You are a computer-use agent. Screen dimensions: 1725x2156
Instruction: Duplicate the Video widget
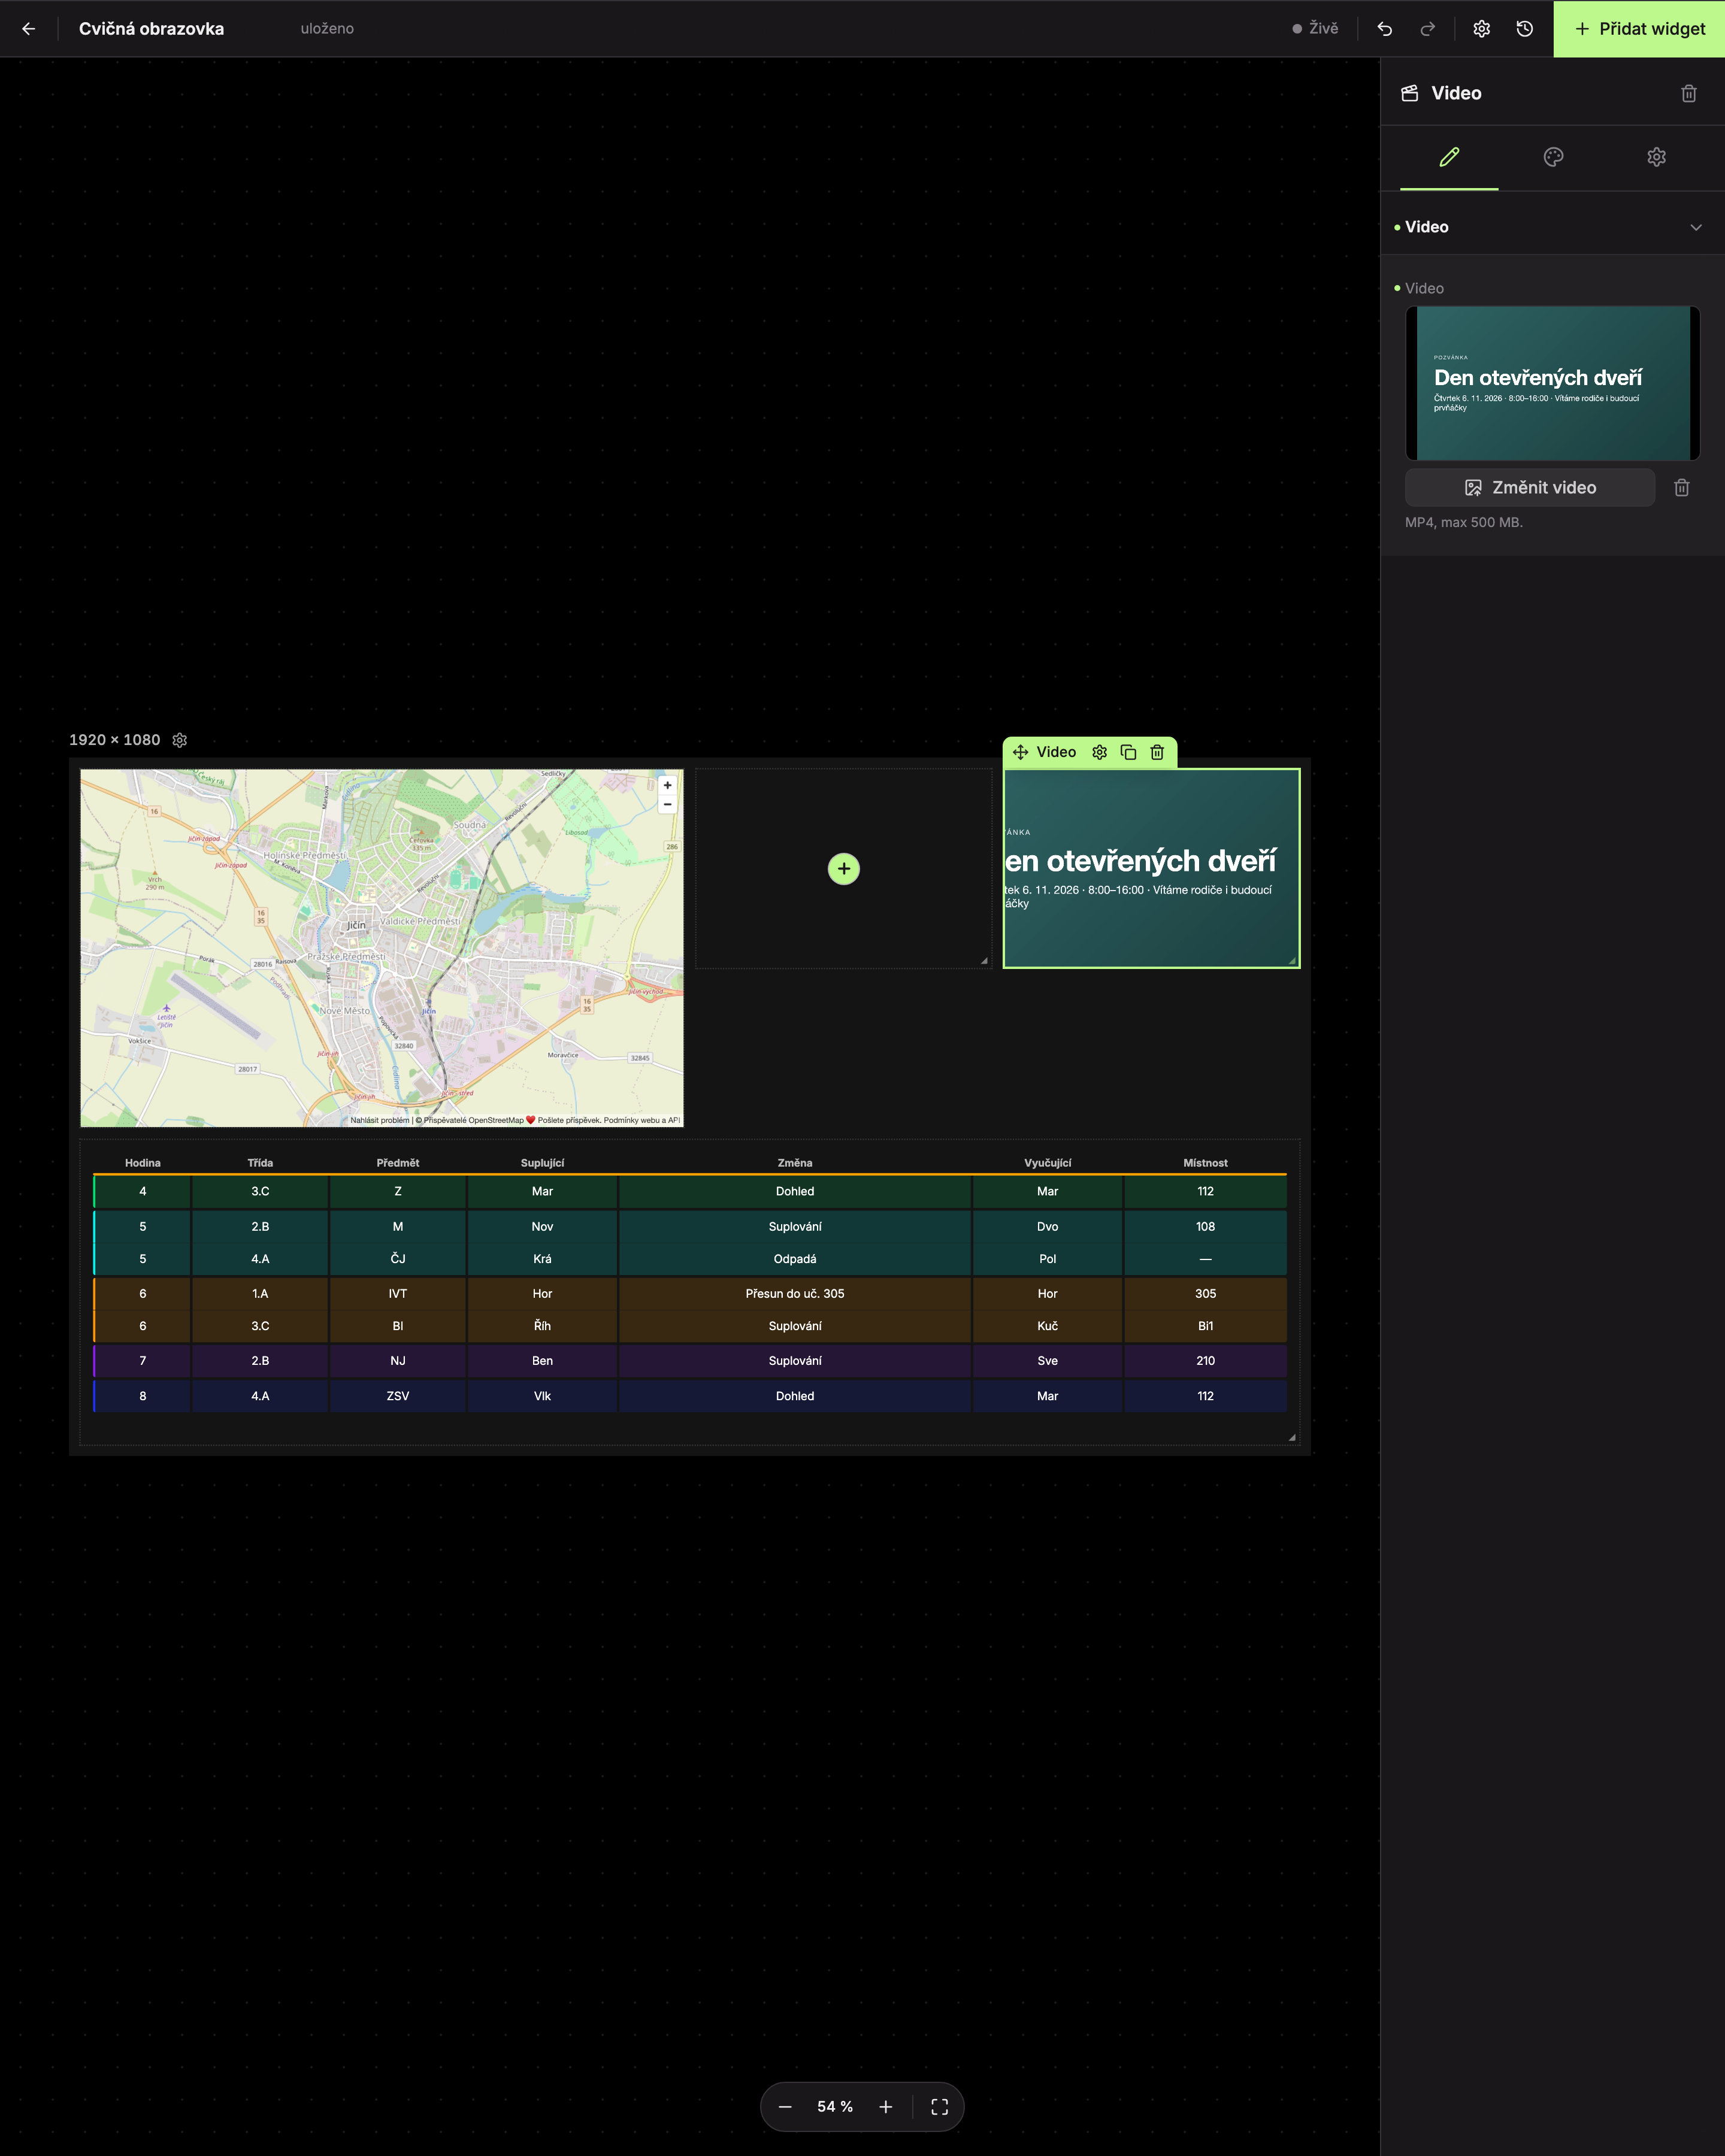click(x=1128, y=752)
